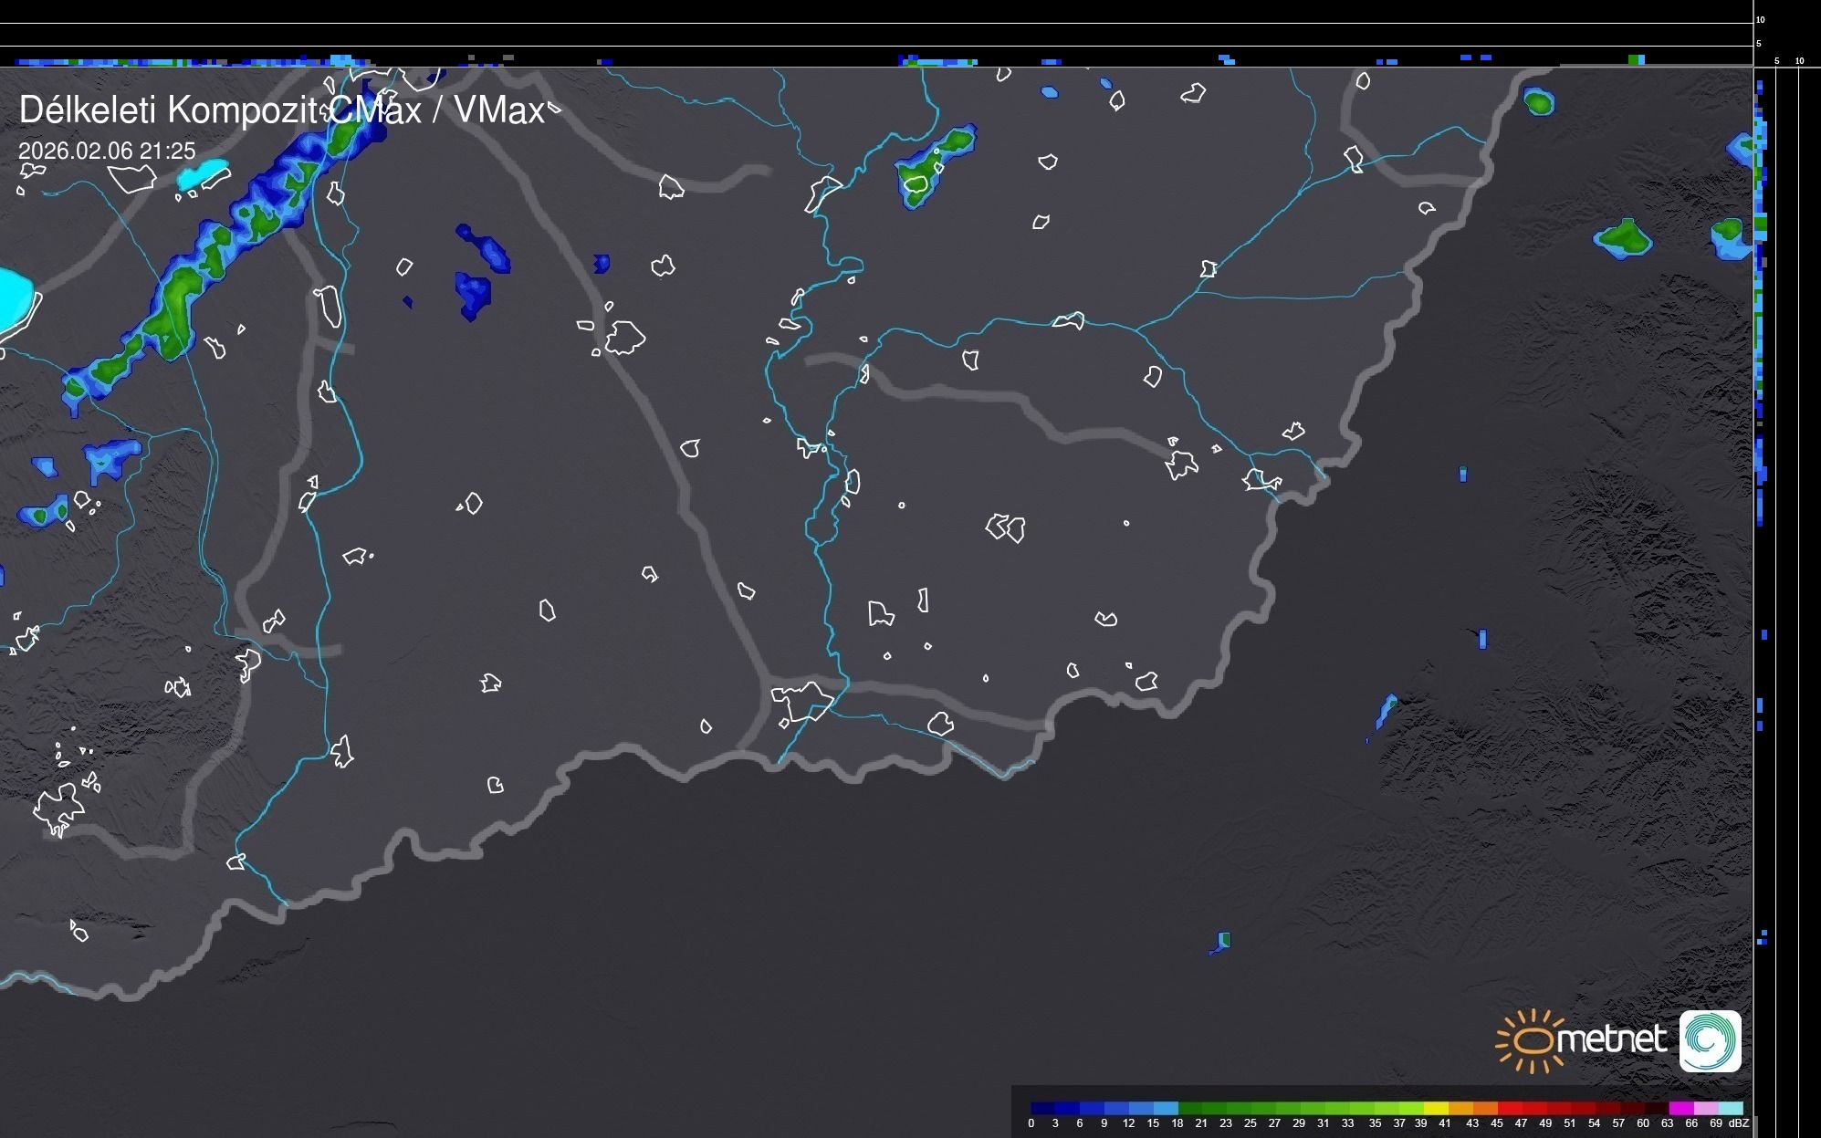Click the dBZ unit label in the legend
The image size is (1821, 1138).
[x=1738, y=1123]
